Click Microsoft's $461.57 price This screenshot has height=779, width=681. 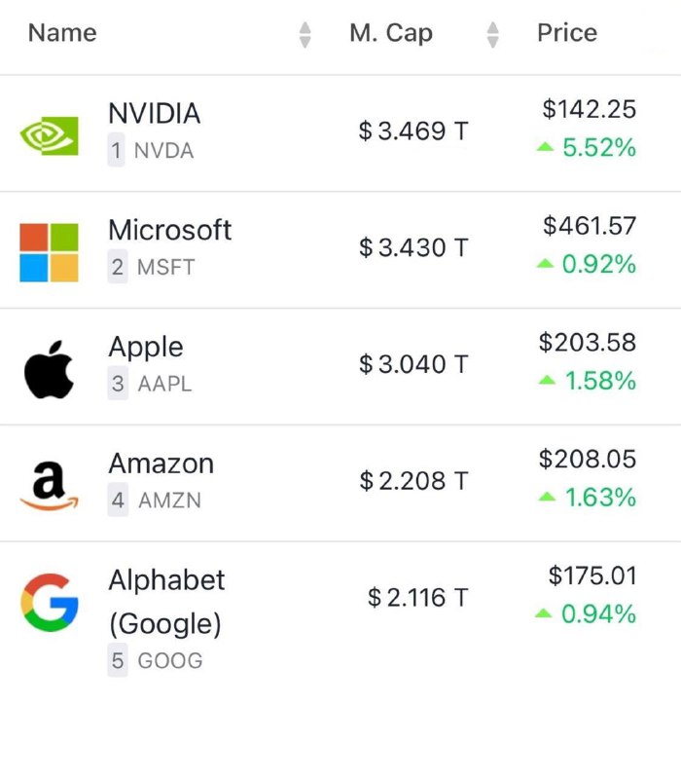(590, 226)
